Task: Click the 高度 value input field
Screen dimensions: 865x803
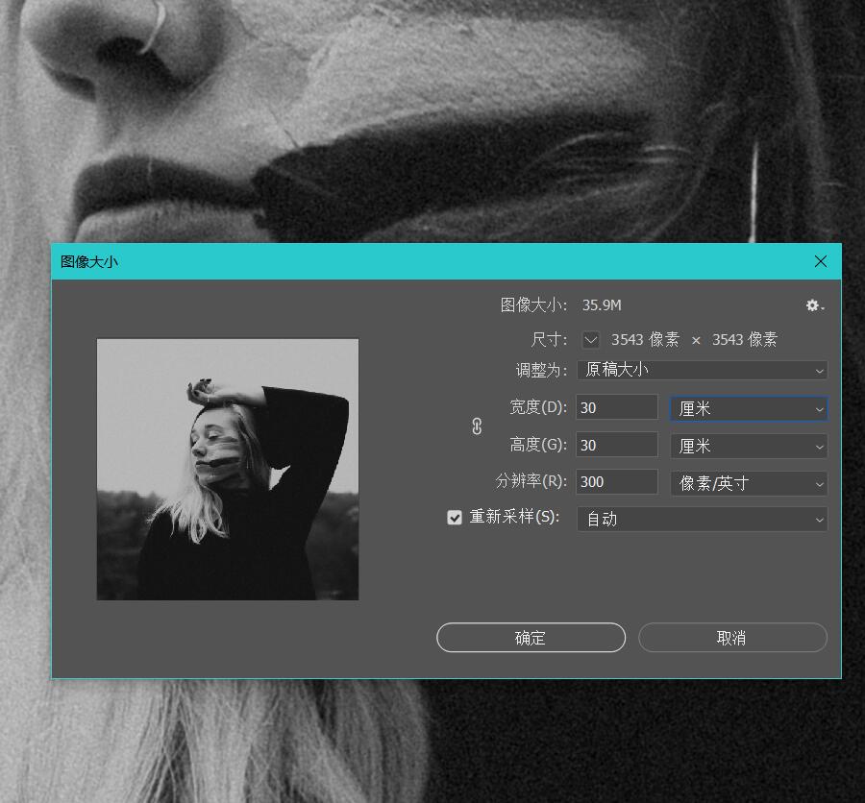Action: click(616, 446)
